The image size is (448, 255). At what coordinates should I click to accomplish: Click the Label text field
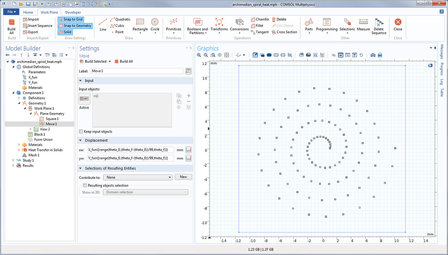coord(137,71)
